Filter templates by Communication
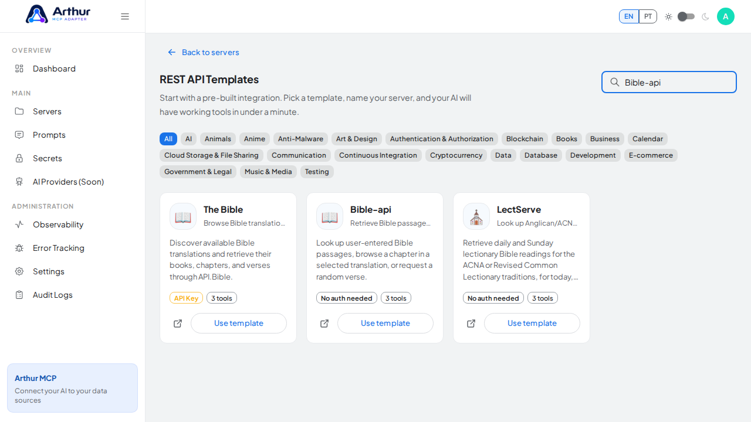751x422 pixels. [x=299, y=155]
